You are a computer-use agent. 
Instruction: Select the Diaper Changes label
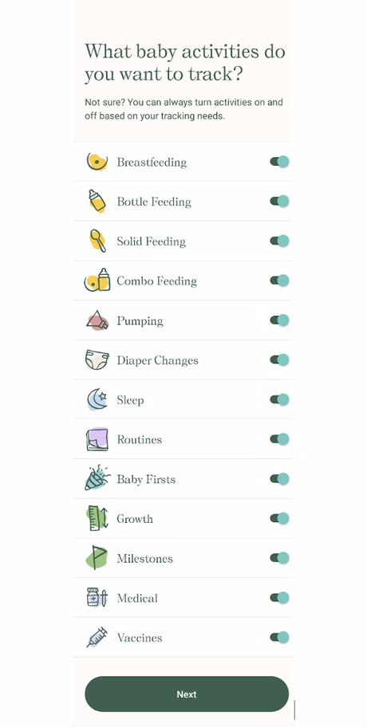(x=157, y=360)
